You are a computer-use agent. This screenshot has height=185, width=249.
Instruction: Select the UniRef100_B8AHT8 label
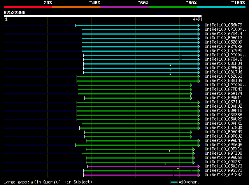(x=223, y=111)
